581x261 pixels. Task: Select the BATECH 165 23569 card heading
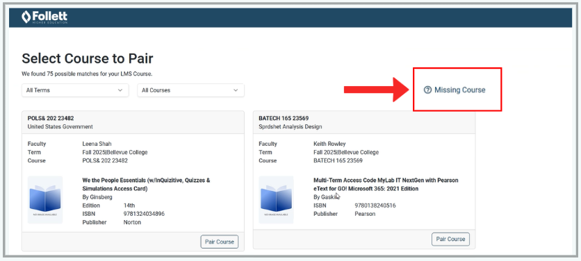coord(284,119)
